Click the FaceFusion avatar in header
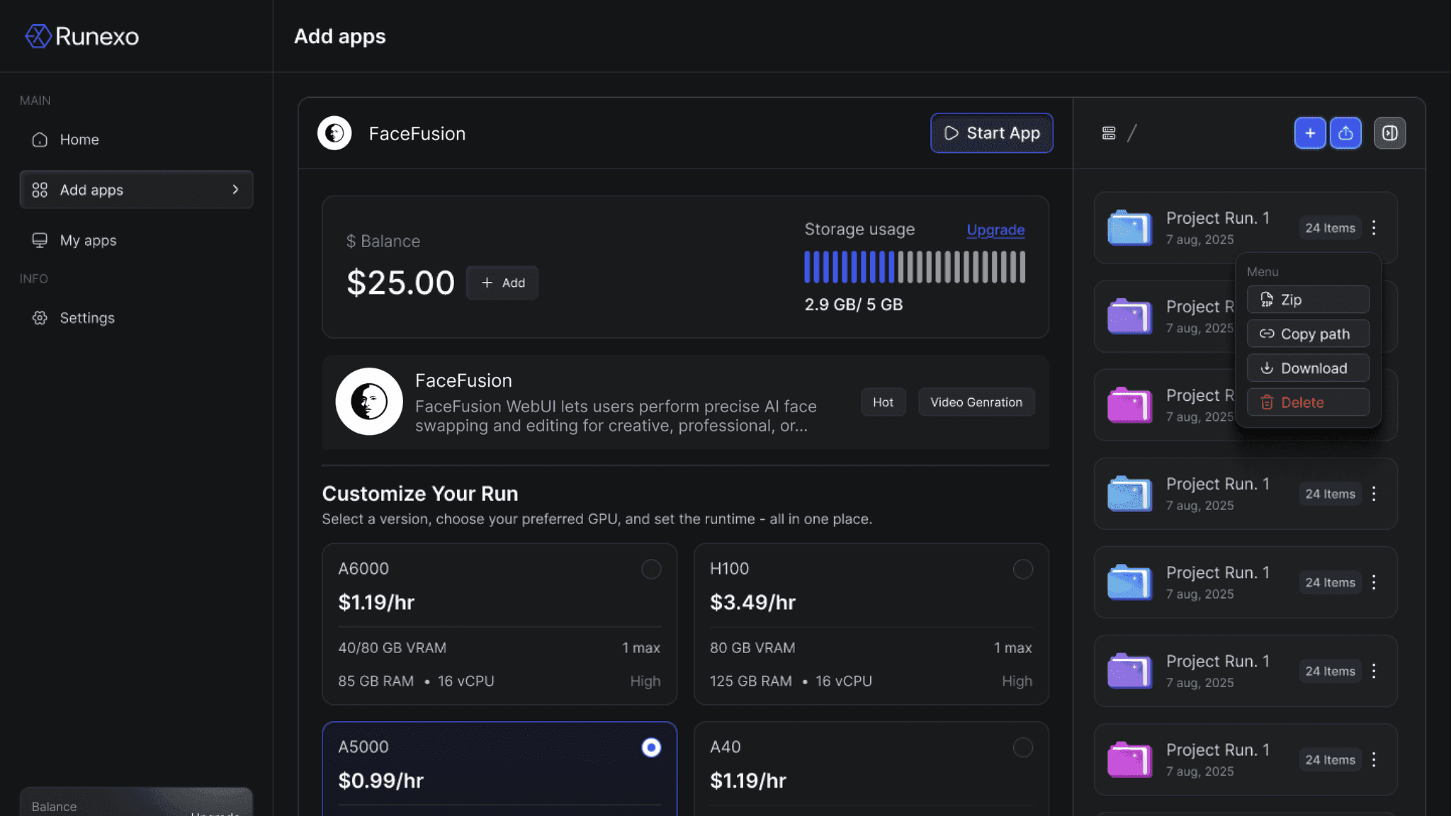Image resolution: width=1451 pixels, height=816 pixels. [x=334, y=133]
